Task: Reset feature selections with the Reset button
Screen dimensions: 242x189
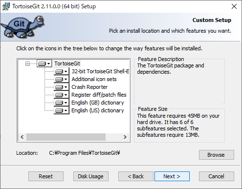Action: 46,176
